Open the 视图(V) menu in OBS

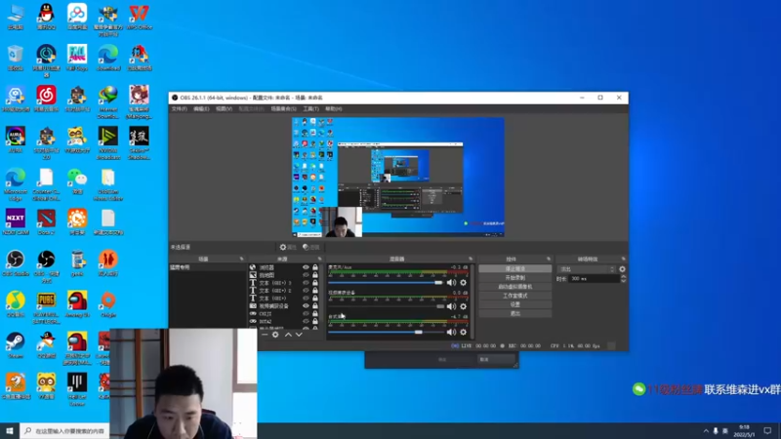224,108
